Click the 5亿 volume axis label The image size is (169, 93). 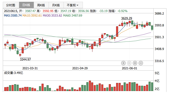click(x=157, y=73)
